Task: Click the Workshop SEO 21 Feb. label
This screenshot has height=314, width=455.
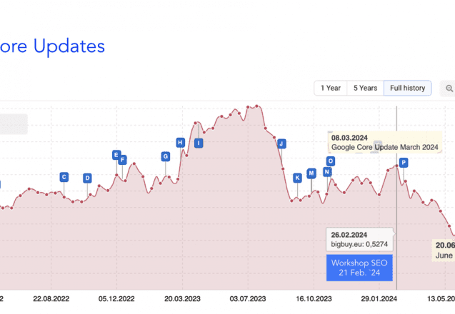Action: pos(359,268)
